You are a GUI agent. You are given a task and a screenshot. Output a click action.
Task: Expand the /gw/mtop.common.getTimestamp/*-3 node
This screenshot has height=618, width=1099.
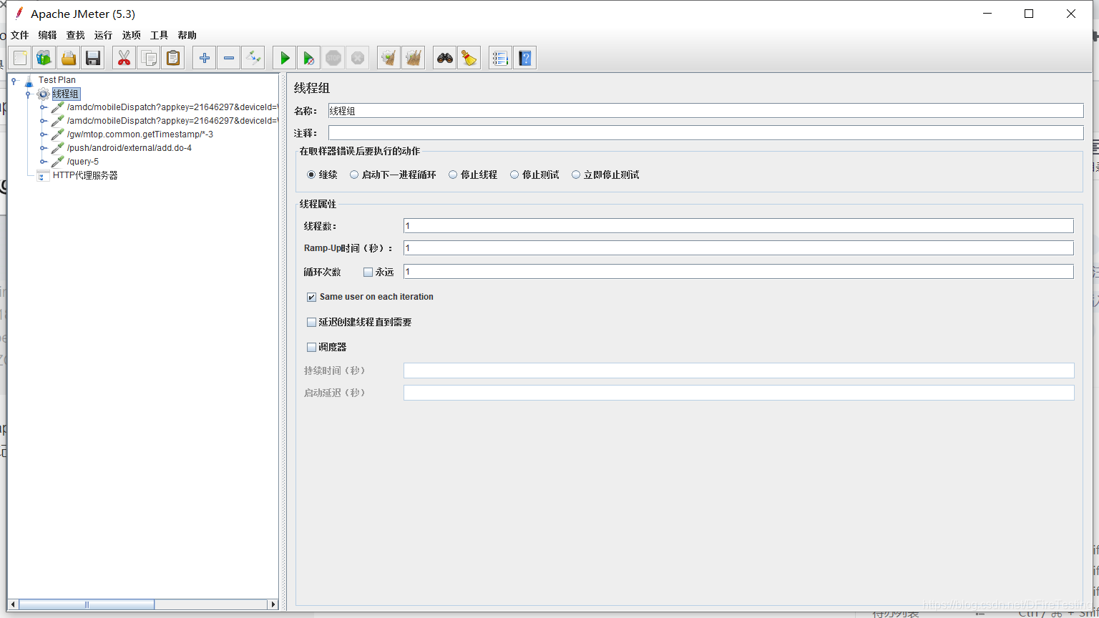tap(43, 134)
